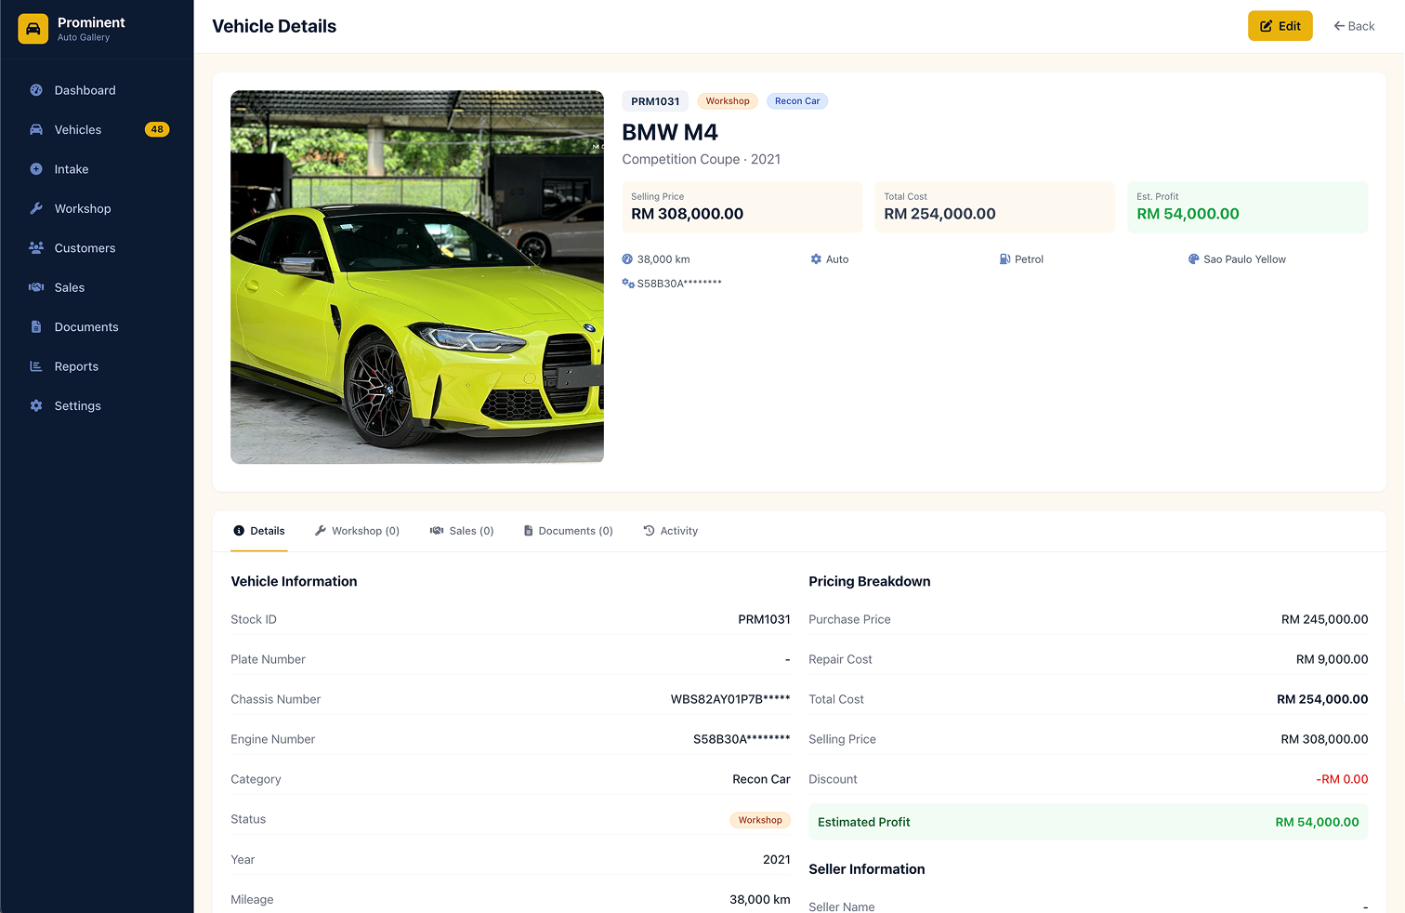The height and width of the screenshot is (913, 1405).
Task: Click the Documents file icon in sidebar
Action: pyautogui.click(x=36, y=327)
